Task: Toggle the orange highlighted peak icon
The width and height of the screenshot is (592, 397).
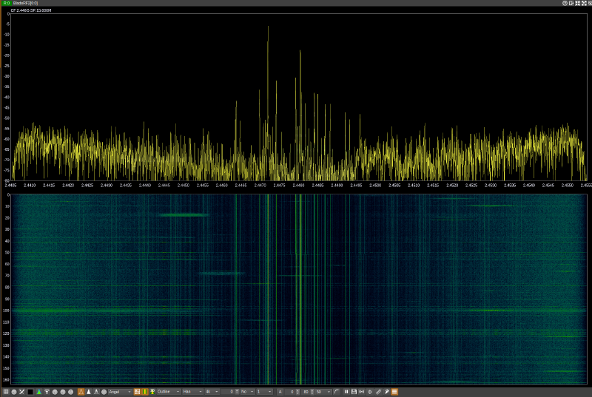Action: 81,391
